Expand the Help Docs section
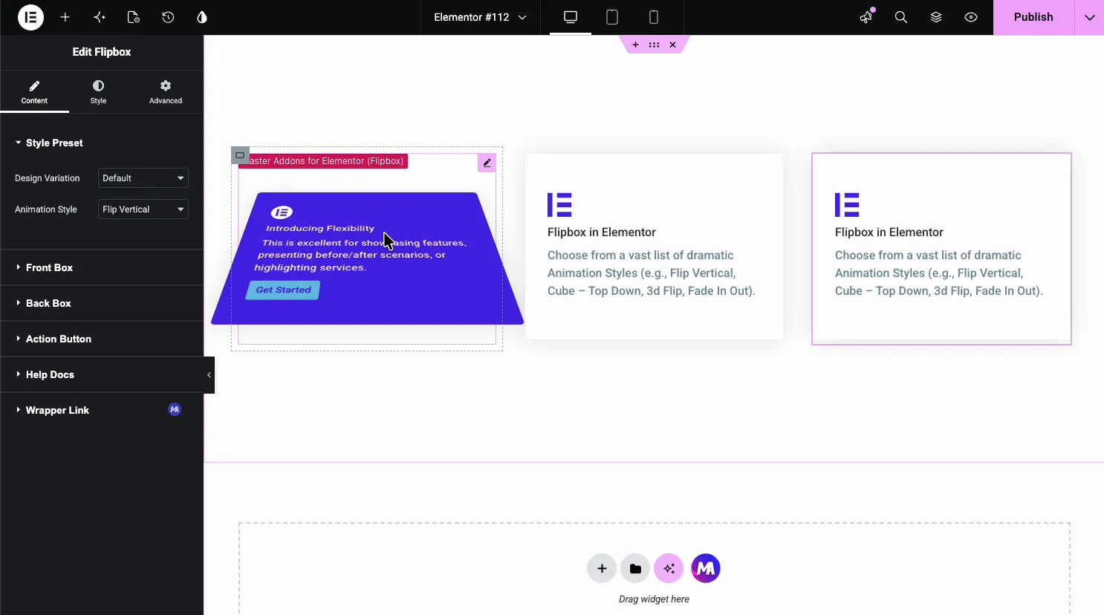The height and width of the screenshot is (615, 1104). pyautogui.click(x=102, y=374)
